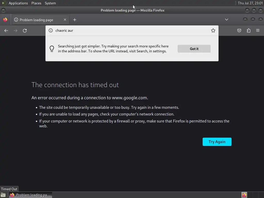Select Firefox window in bottom taskbar

point(31,195)
